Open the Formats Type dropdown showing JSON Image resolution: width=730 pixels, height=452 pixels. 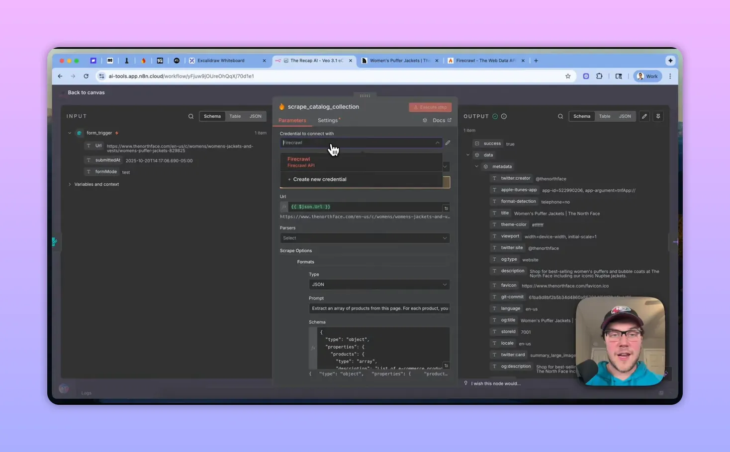(x=379, y=285)
